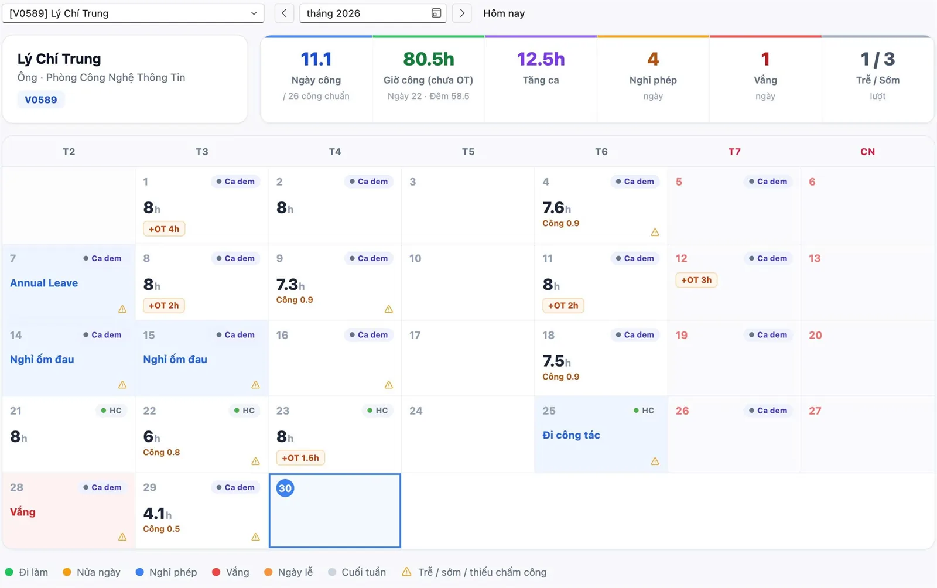The height and width of the screenshot is (588, 937).
Task: Click the CN column header
Action: pos(867,152)
